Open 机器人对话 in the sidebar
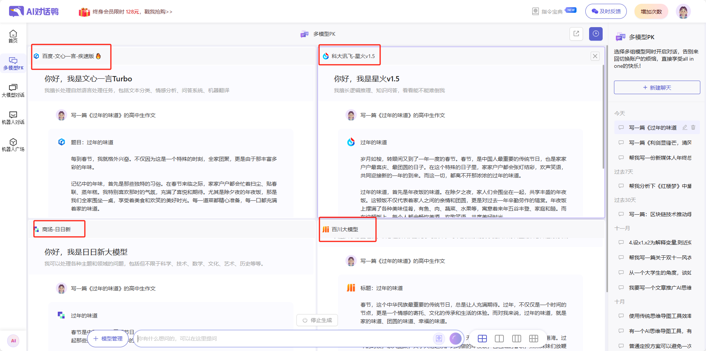The height and width of the screenshot is (351, 706). click(x=13, y=118)
